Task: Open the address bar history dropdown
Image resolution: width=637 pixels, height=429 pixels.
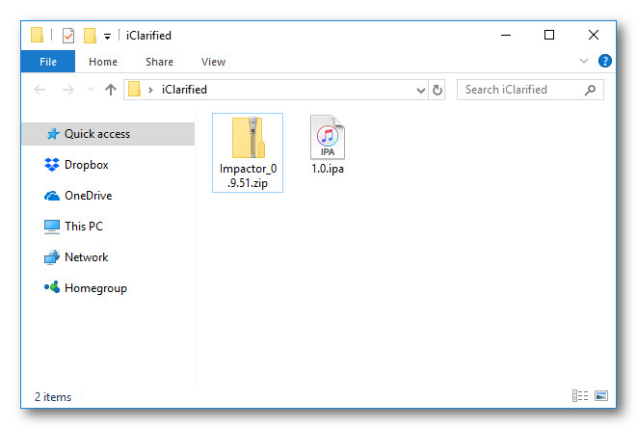Action: point(421,90)
